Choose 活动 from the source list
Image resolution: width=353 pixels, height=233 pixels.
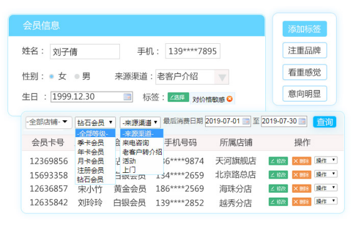[142, 161]
